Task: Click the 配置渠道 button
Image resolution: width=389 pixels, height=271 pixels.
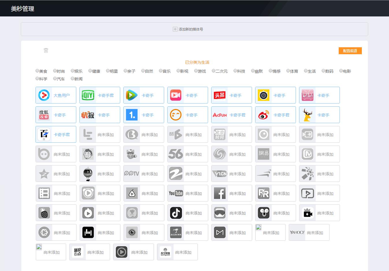Action: pos(350,51)
